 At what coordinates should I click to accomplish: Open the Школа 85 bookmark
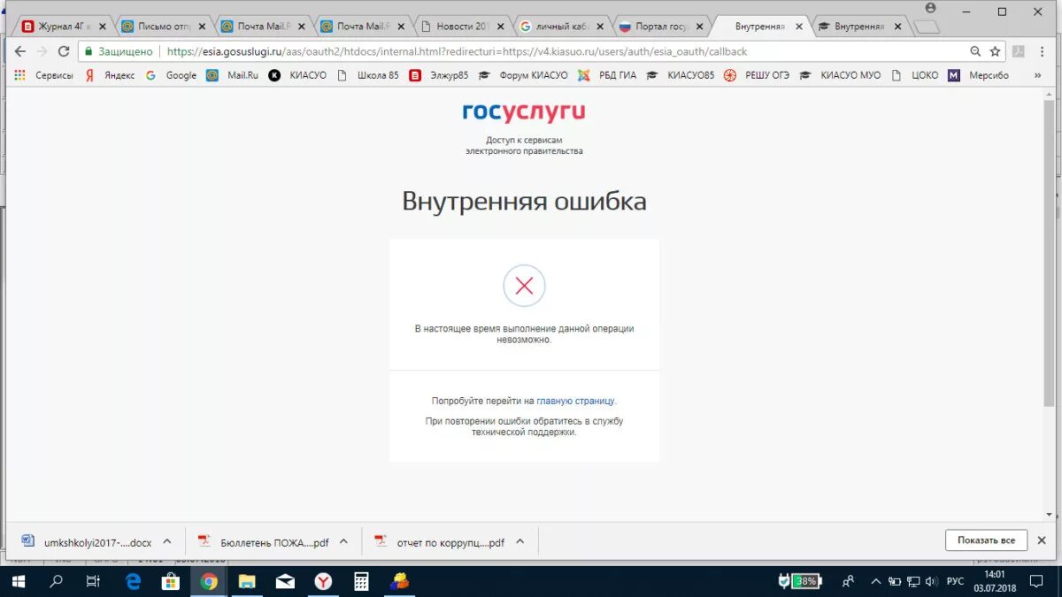point(367,75)
